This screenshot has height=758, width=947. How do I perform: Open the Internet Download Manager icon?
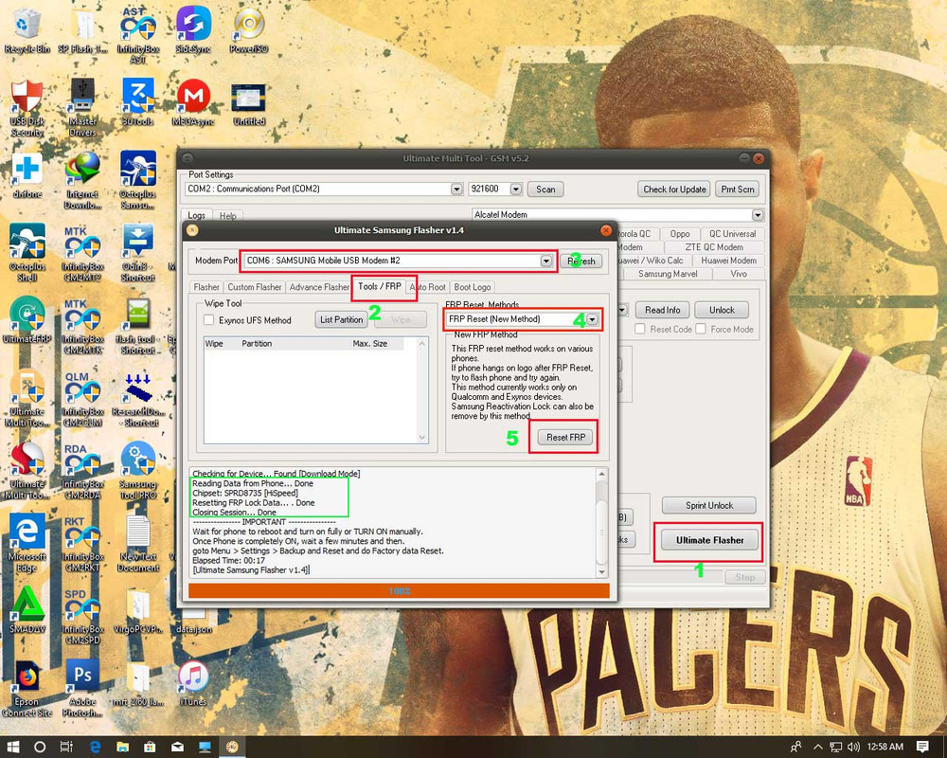point(82,180)
